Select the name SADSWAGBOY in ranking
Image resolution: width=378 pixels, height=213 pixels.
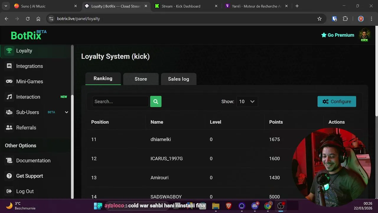pyautogui.click(x=166, y=197)
